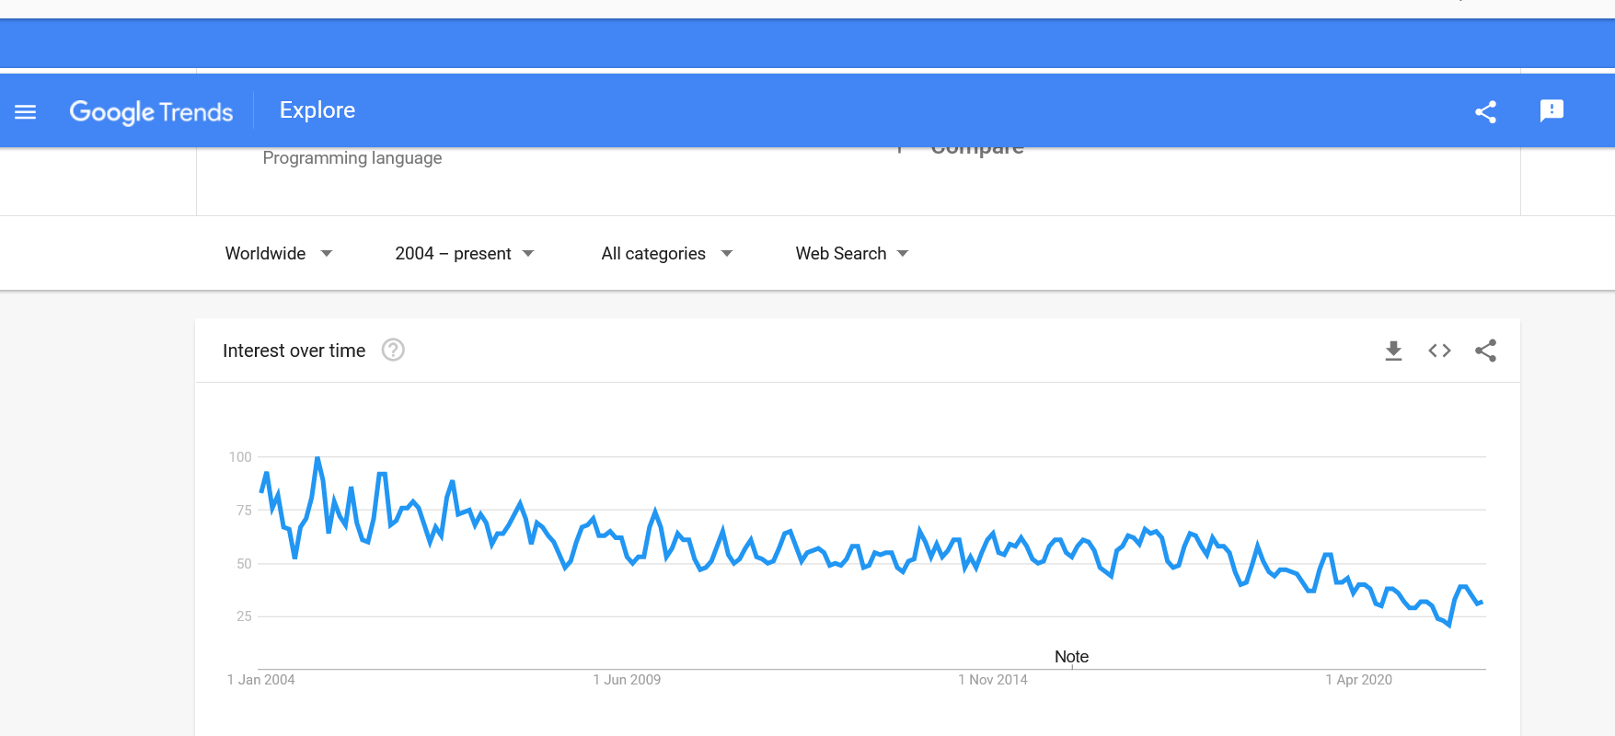Click the 1 Apr 2020 axis label
1615x736 pixels.
click(1358, 680)
